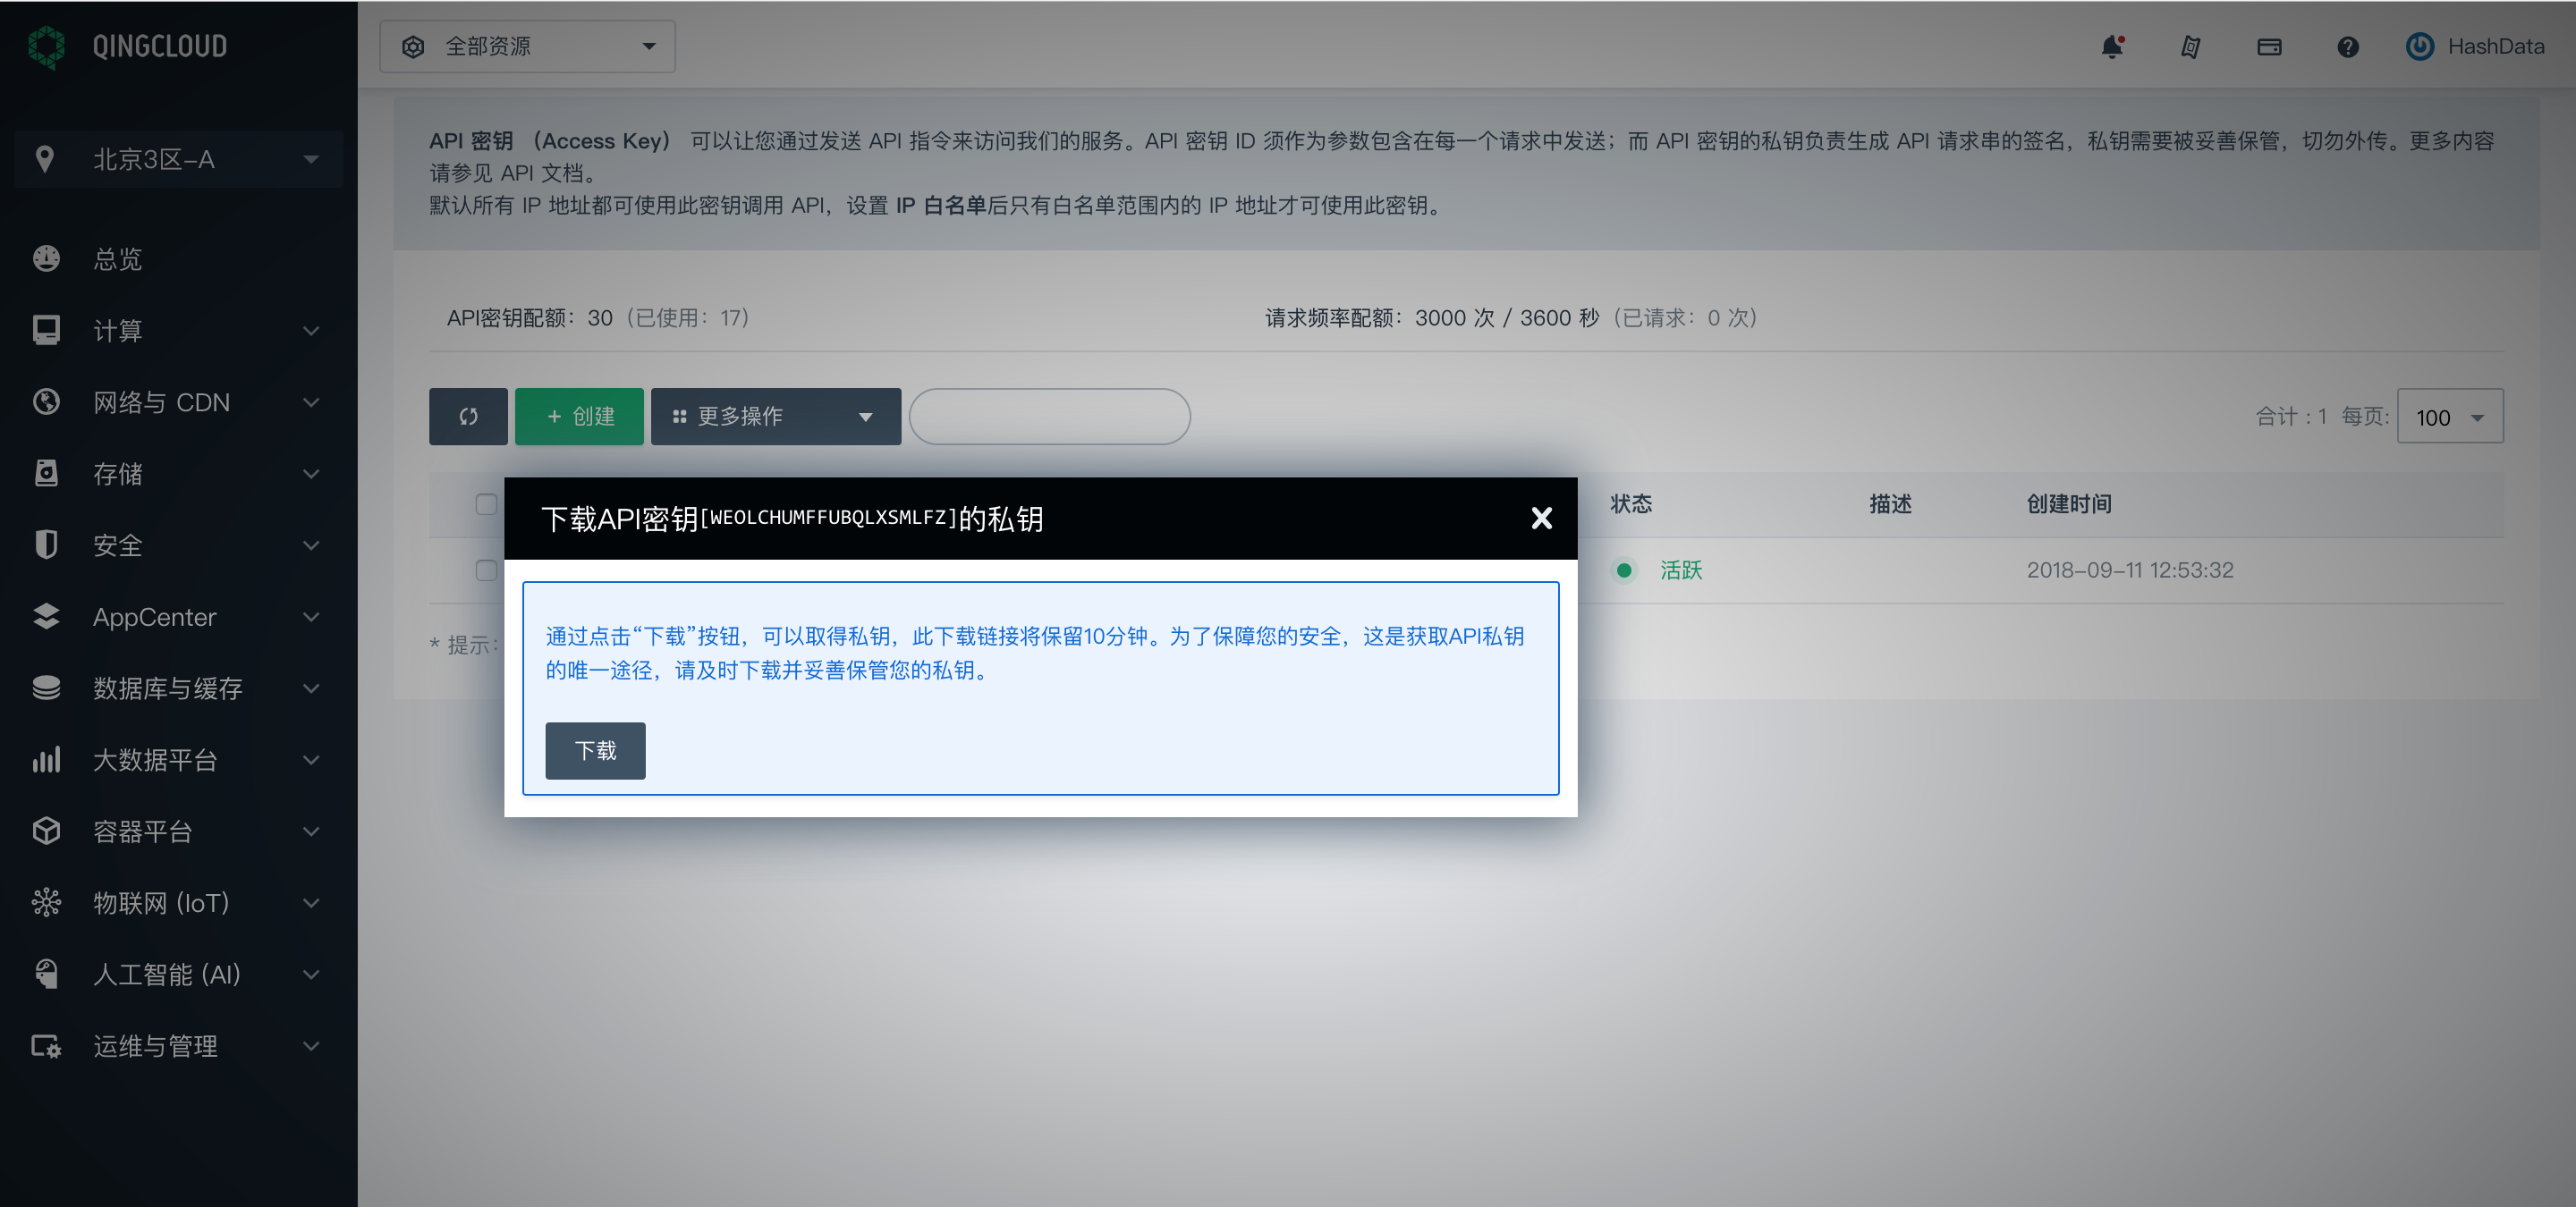Click the 状态 column header
Viewport: 2576px width, 1207px height.
[1631, 503]
